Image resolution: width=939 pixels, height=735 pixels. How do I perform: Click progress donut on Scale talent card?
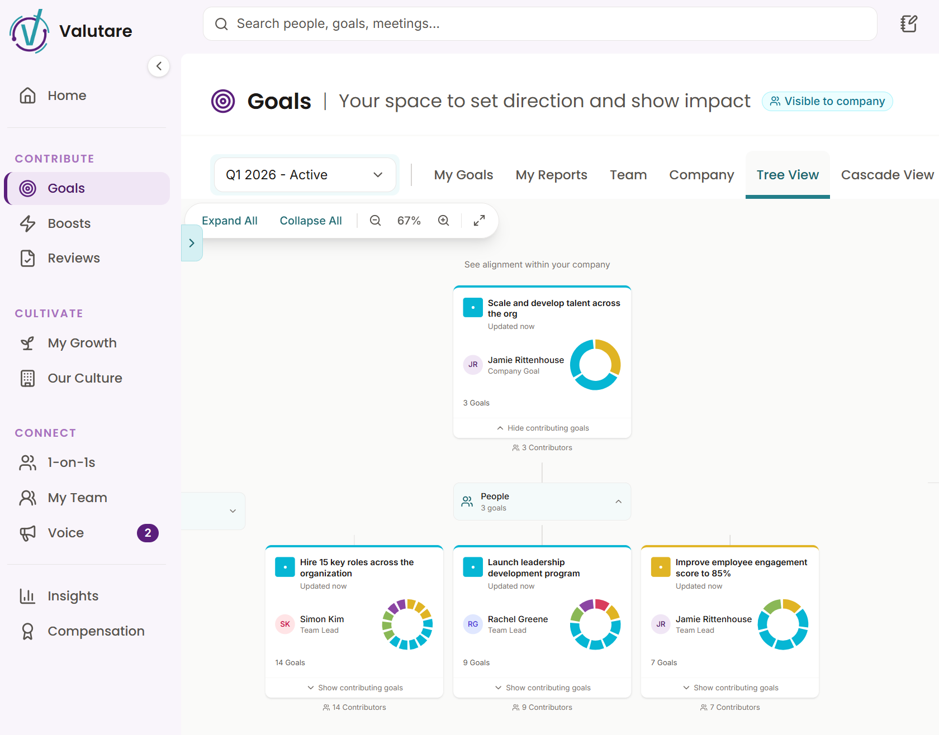pyautogui.click(x=595, y=365)
